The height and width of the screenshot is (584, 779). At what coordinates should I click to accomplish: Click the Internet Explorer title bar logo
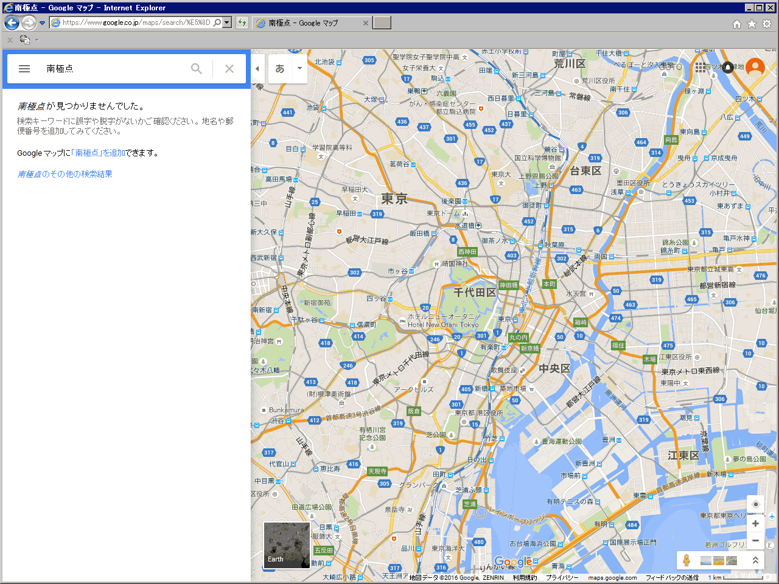pos(8,7)
